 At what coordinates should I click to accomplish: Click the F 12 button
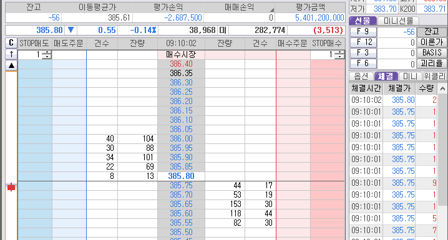(x=363, y=42)
